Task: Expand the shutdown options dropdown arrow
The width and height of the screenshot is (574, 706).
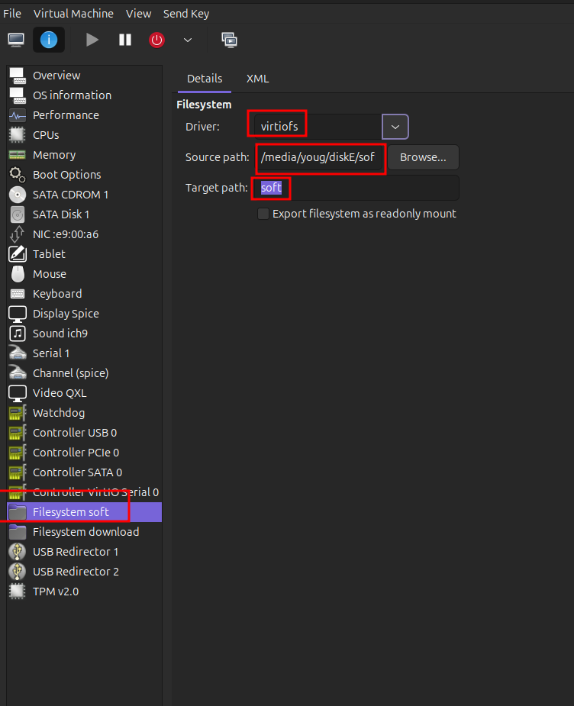Action: 188,40
